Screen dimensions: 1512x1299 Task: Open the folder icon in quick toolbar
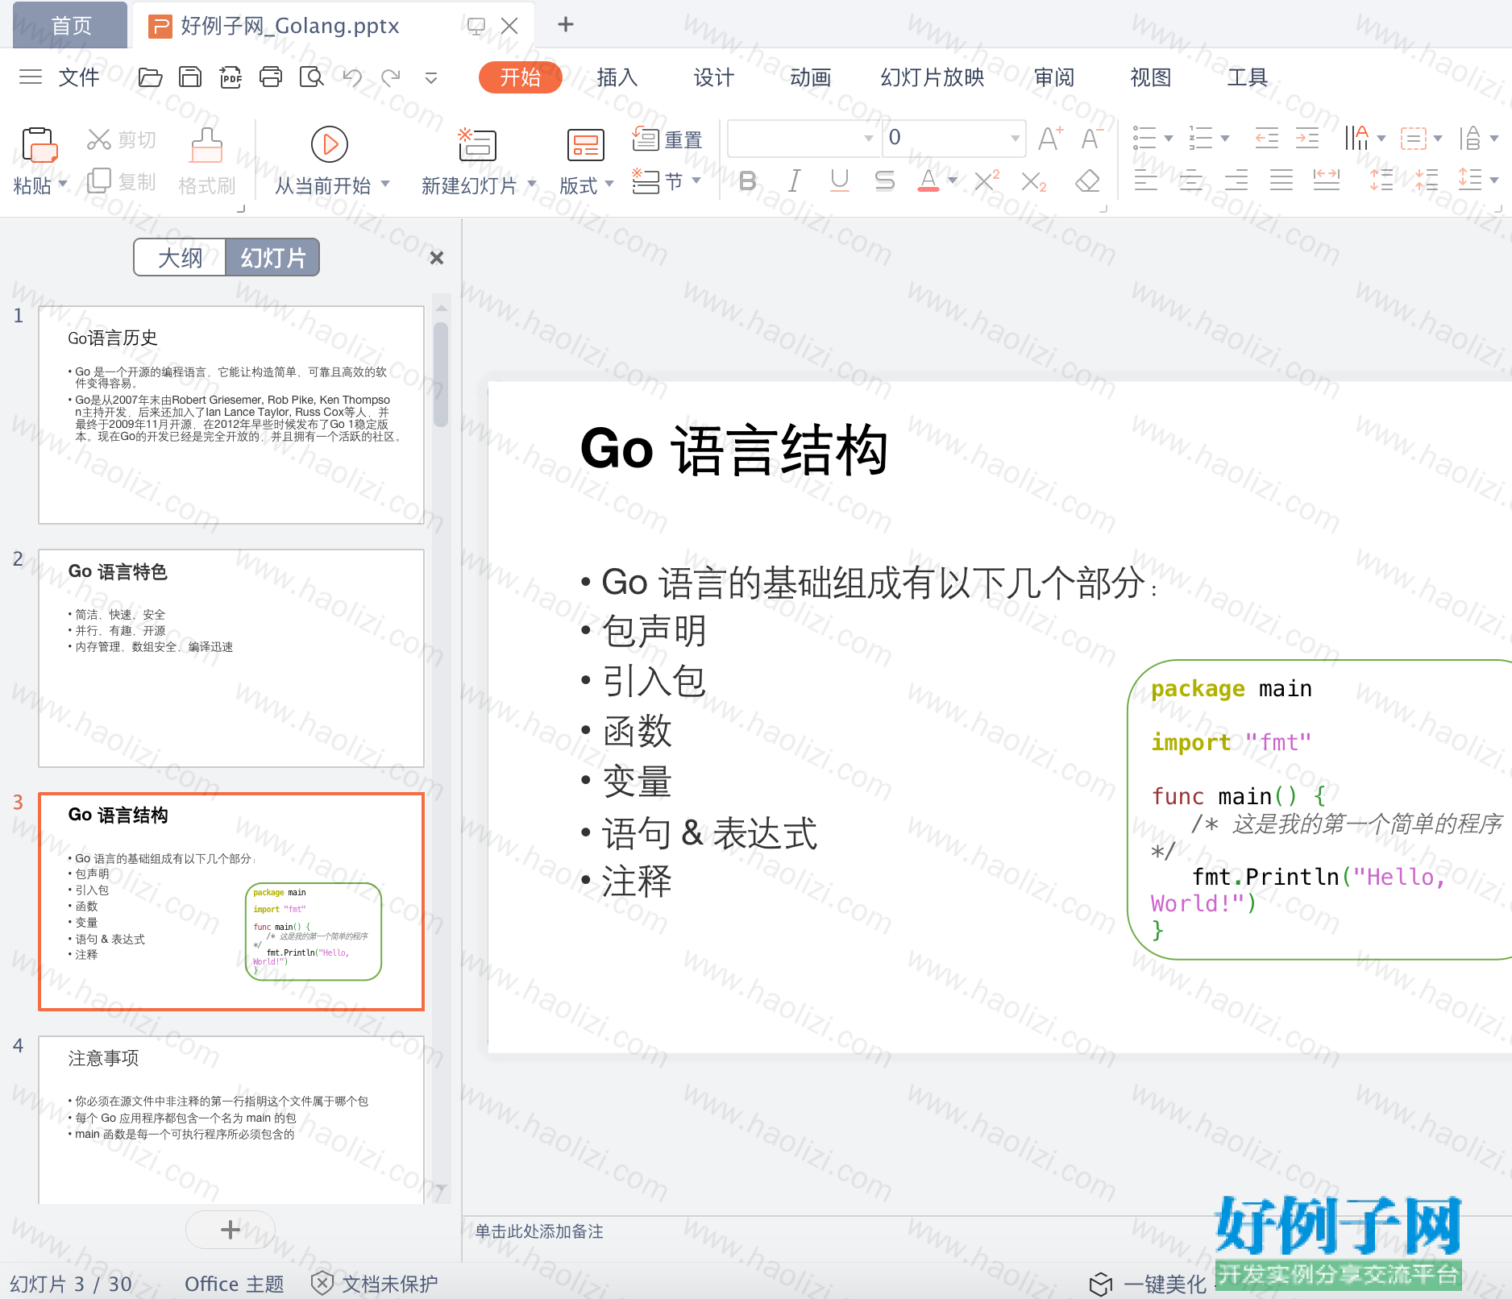tap(150, 77)
